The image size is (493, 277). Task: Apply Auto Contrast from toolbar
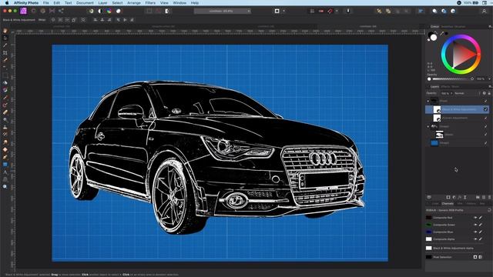coord(100,11)
